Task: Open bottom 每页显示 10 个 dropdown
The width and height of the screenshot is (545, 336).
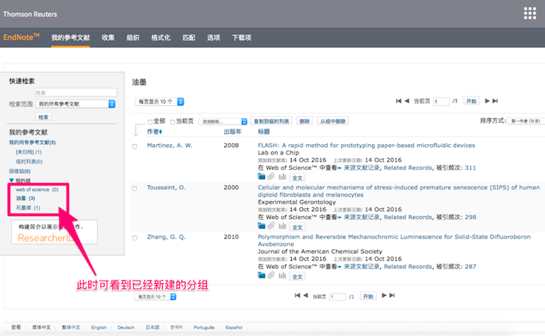Action: point(155,297)
